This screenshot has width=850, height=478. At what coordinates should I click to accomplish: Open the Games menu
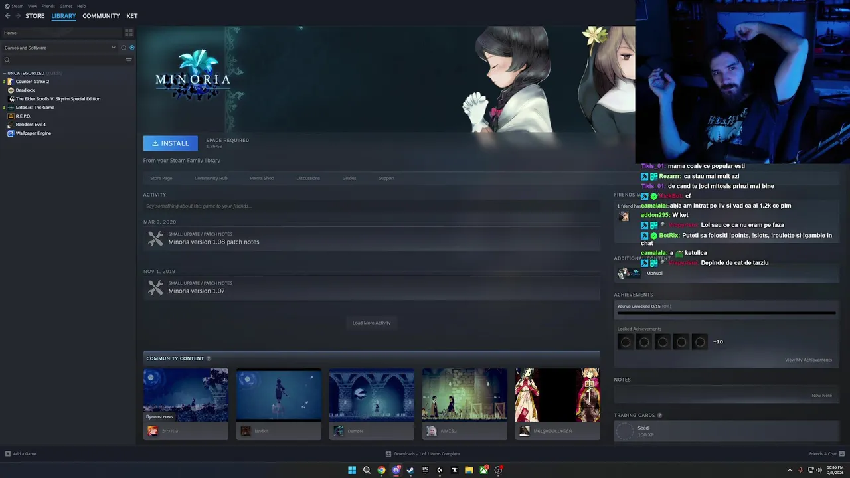point(66,6)
